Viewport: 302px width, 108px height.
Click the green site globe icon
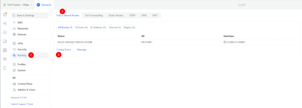point(5,5)
